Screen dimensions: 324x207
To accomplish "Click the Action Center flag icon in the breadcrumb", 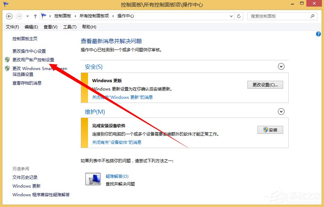I will [x=43, y=16].
